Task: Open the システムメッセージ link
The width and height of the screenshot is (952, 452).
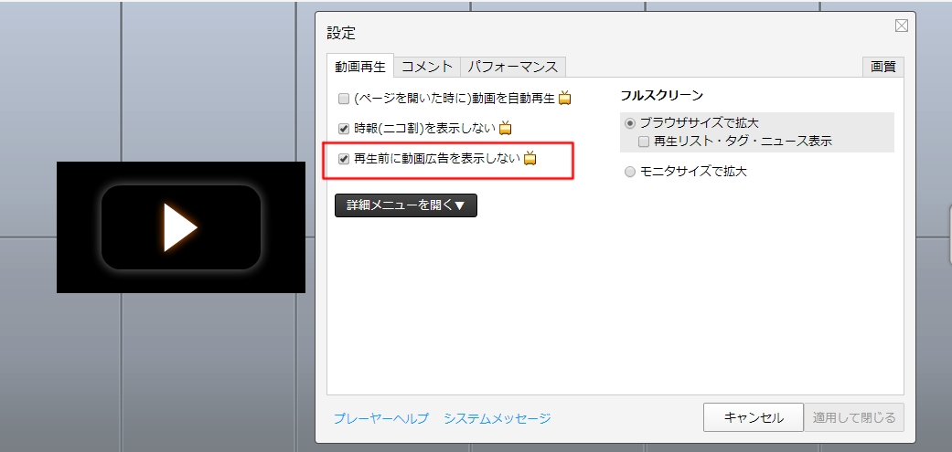Action: pyautogui.click(x=497, y=418)
